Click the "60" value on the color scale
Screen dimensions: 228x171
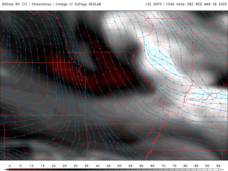(141, 166)
